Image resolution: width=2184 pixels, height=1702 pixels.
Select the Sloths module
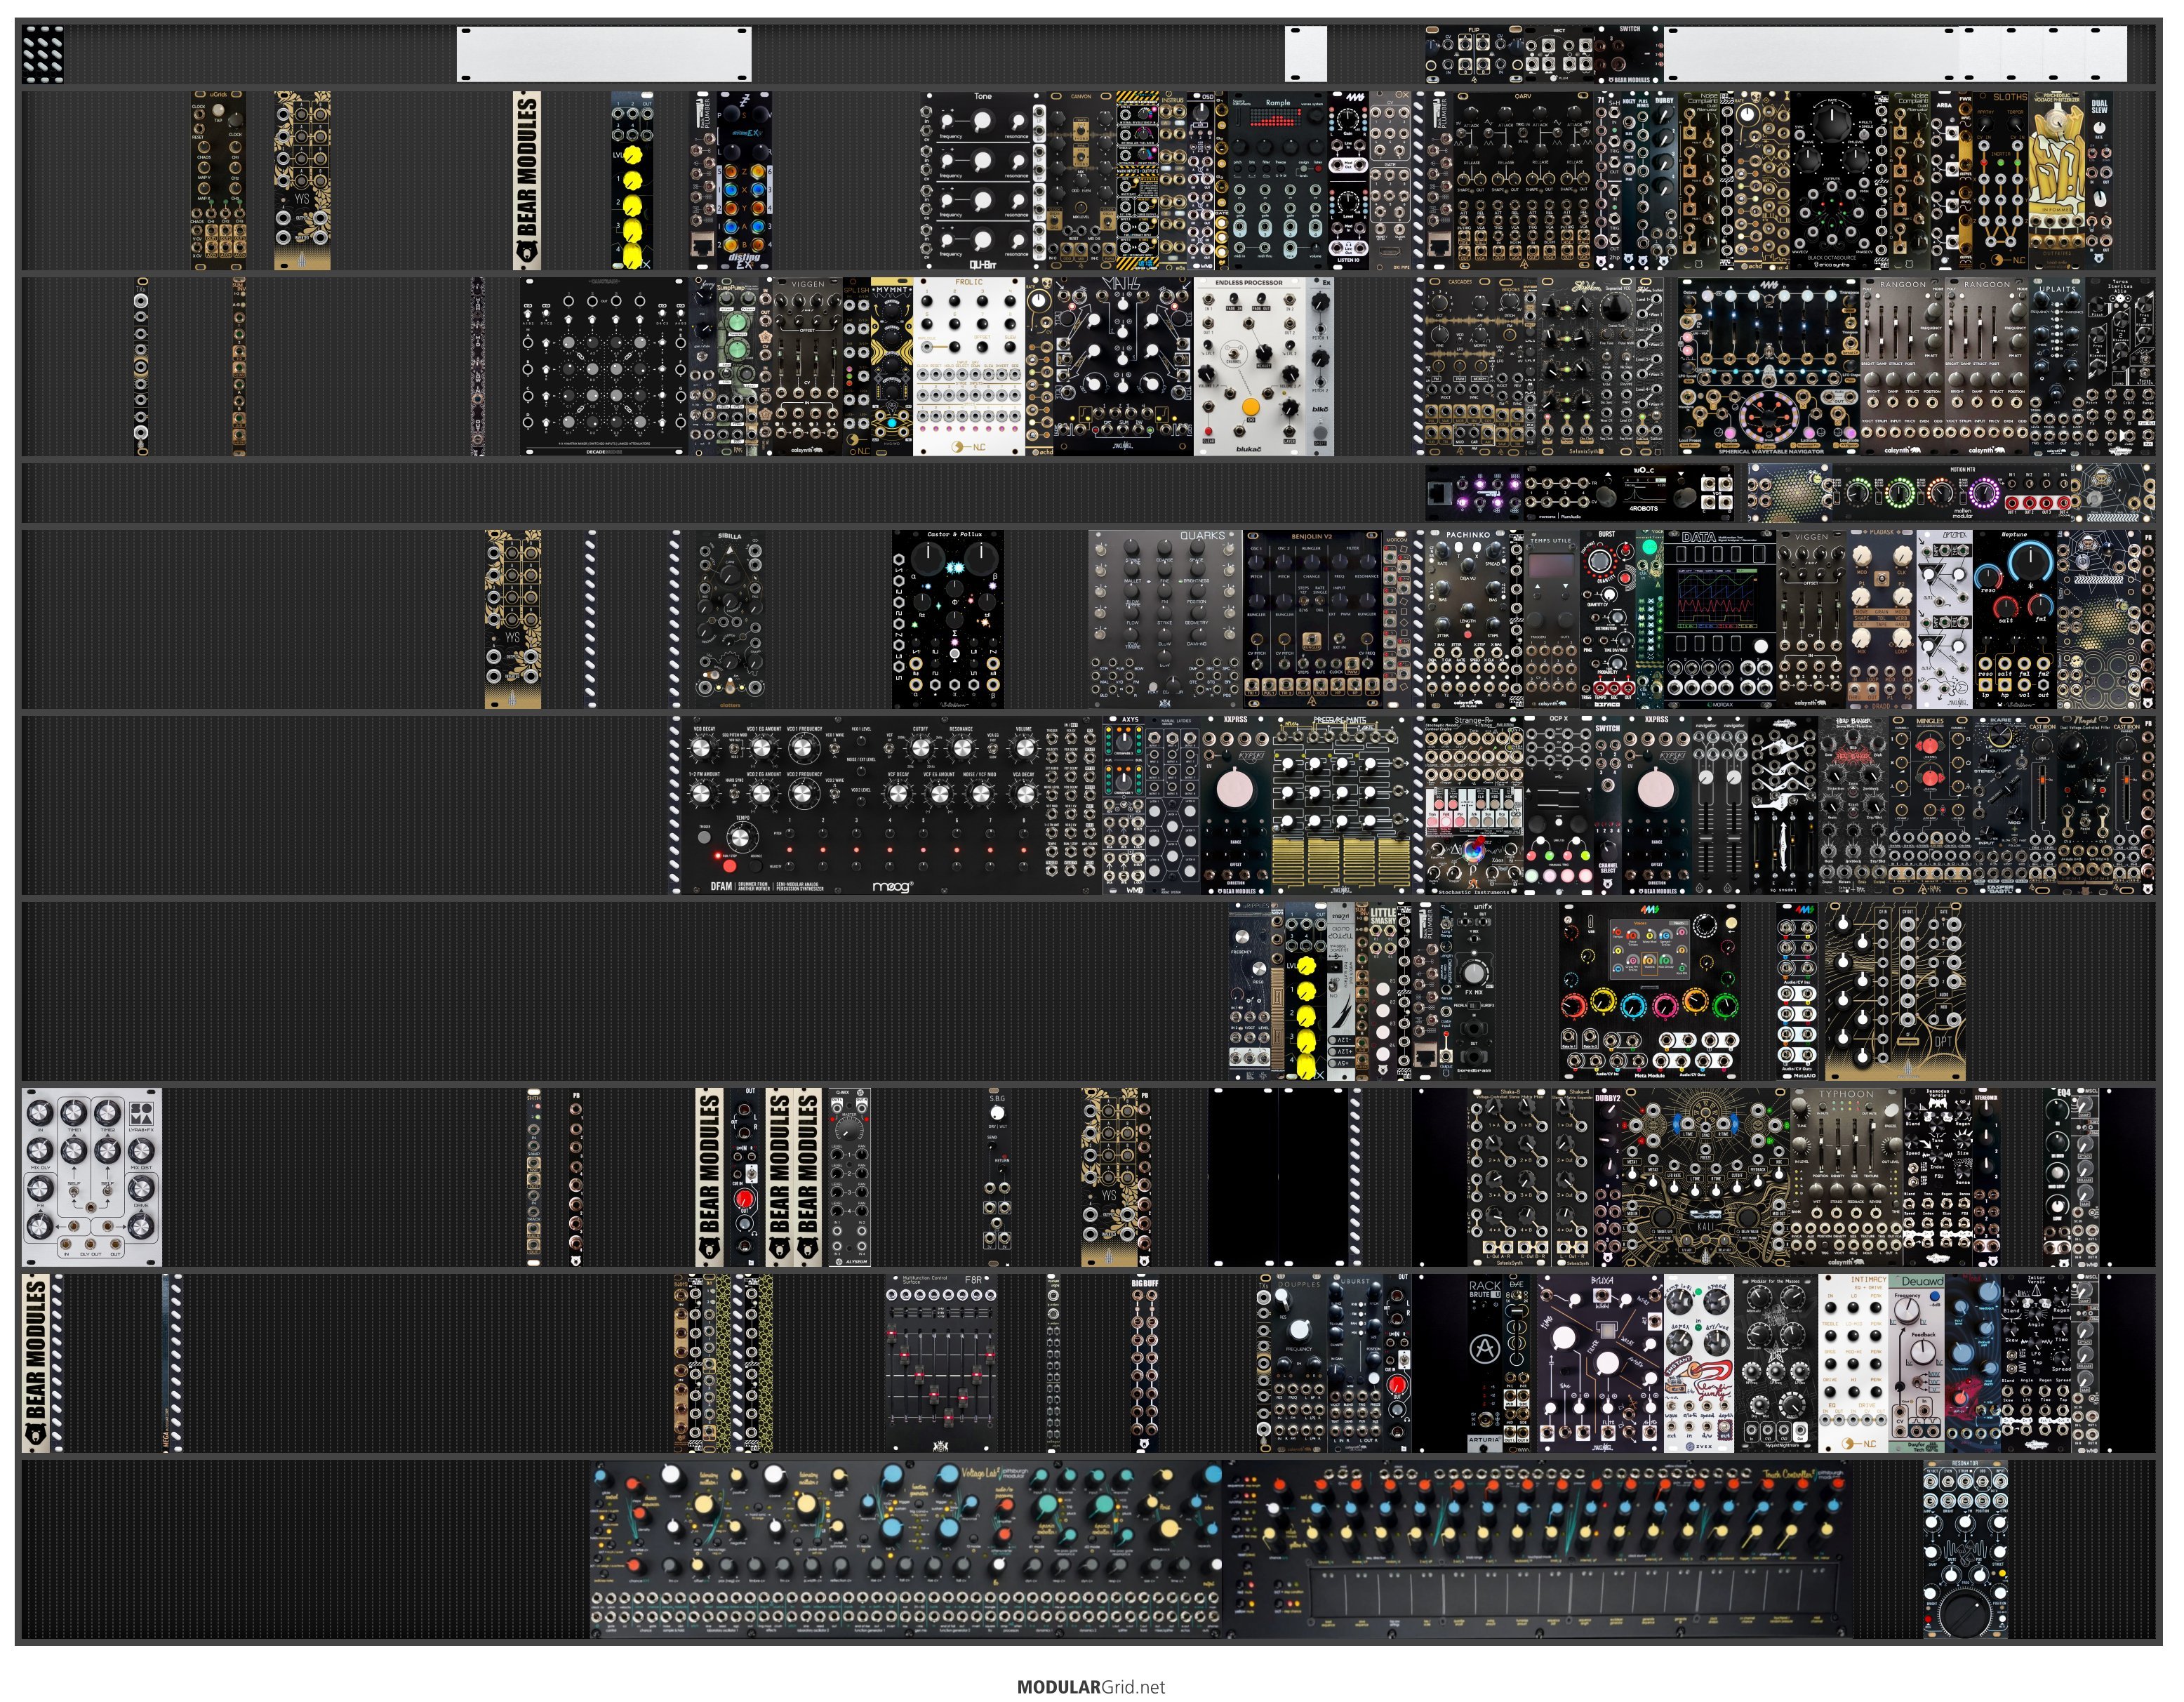tap(2002, 180)
